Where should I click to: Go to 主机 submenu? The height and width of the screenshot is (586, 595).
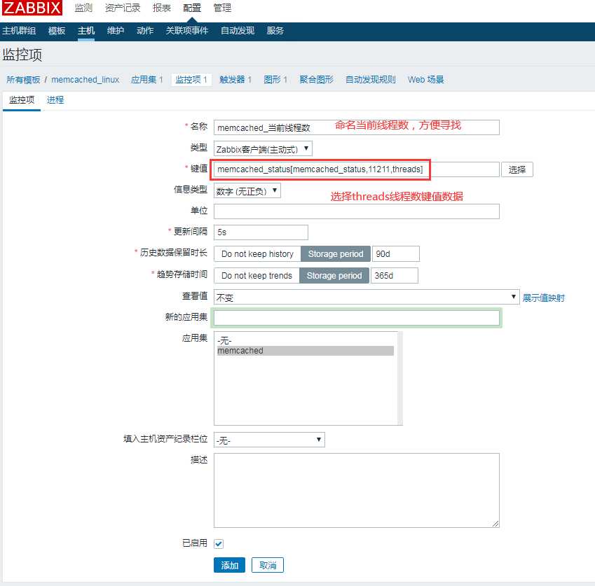[86, 31]
